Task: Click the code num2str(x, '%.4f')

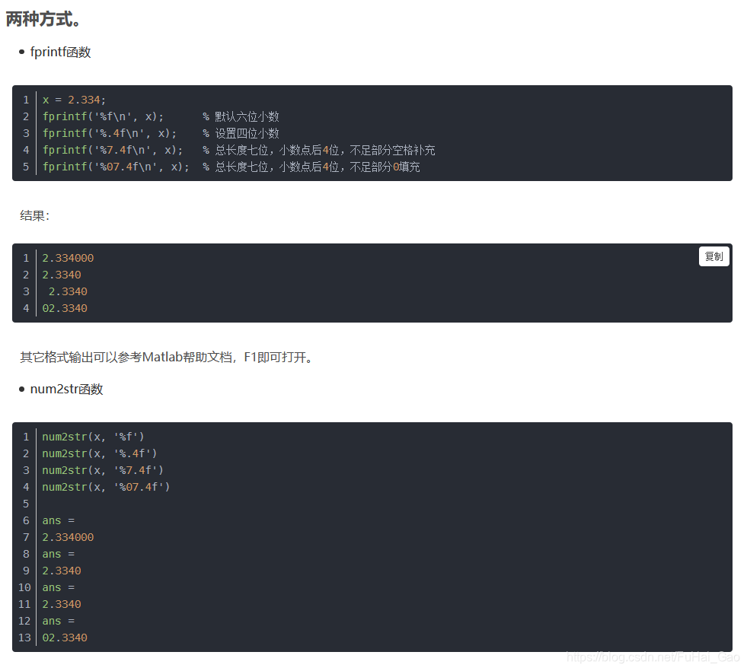Action: [x=100, y=453]
